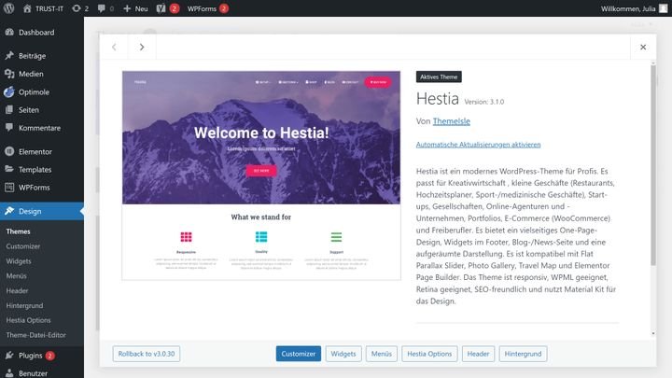Open Header in Design submenu

(x=17, y=290)
